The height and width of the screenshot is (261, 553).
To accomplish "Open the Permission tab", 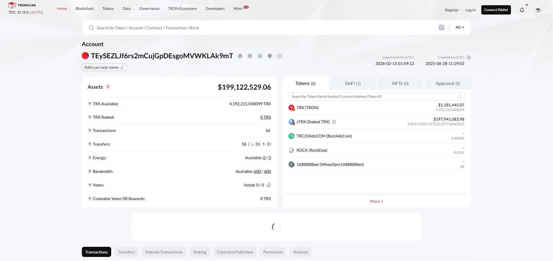I will tap(273, 252).
